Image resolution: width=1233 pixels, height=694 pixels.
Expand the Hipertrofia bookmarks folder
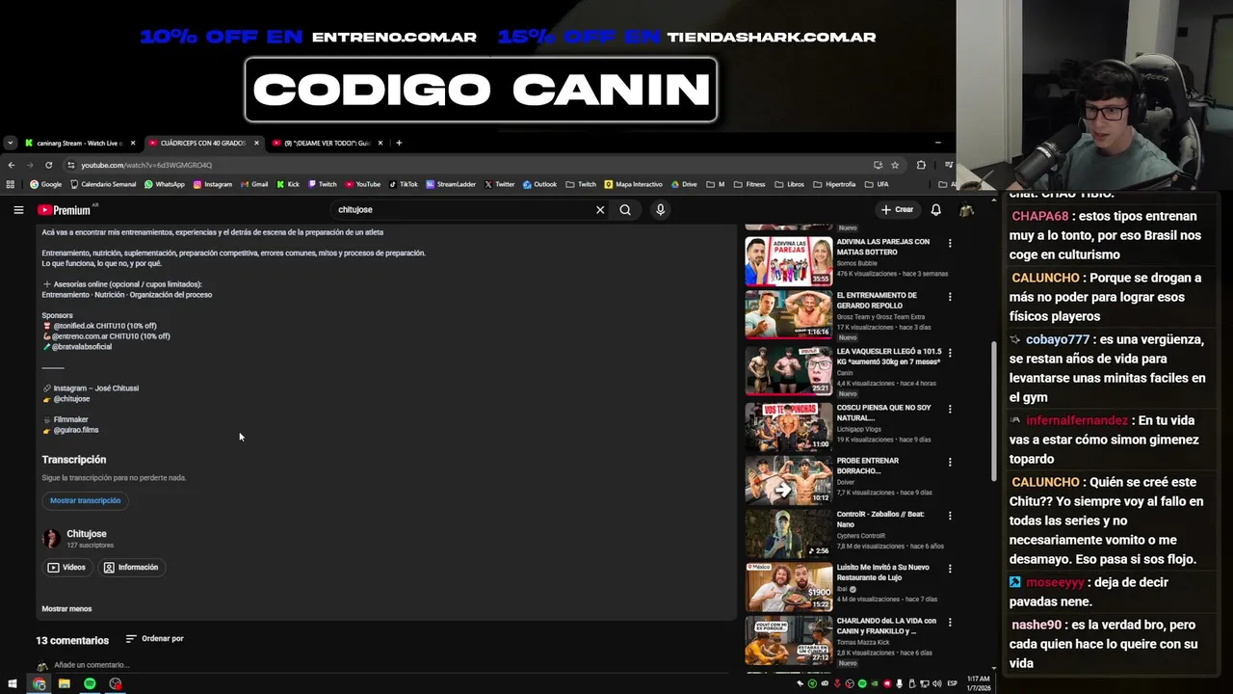click(x=835, y=184)
